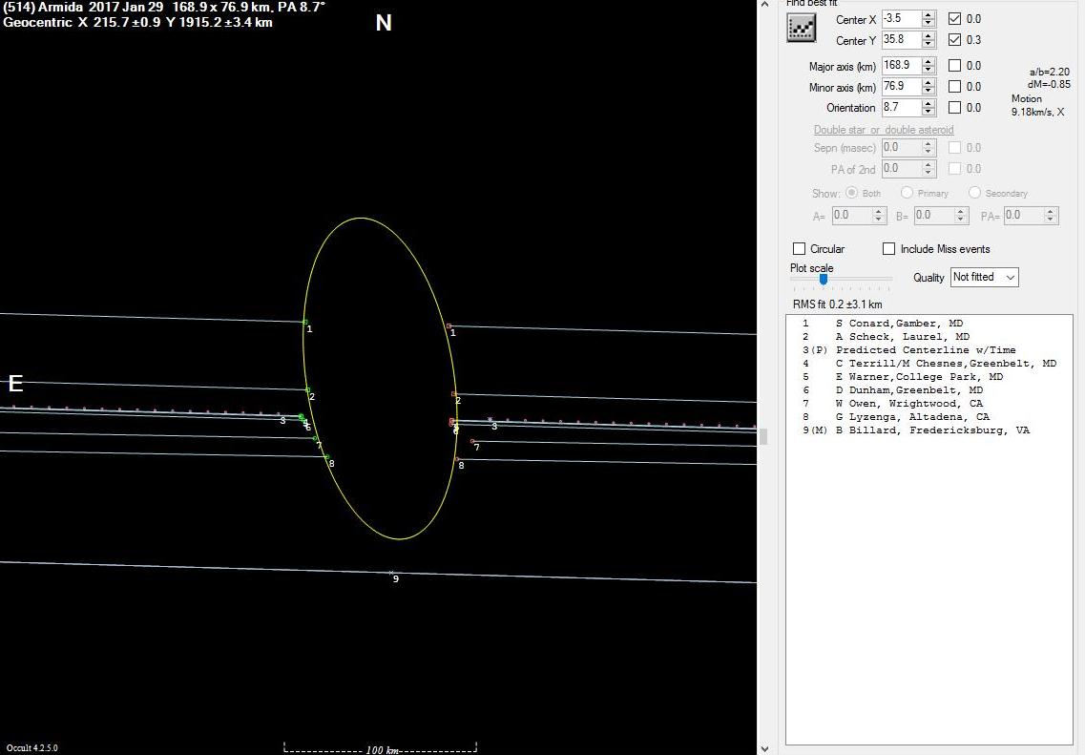Enable the Minor axis fit checkbox
This screenshot has height=755, width=1085.
[x=955, y=87]
